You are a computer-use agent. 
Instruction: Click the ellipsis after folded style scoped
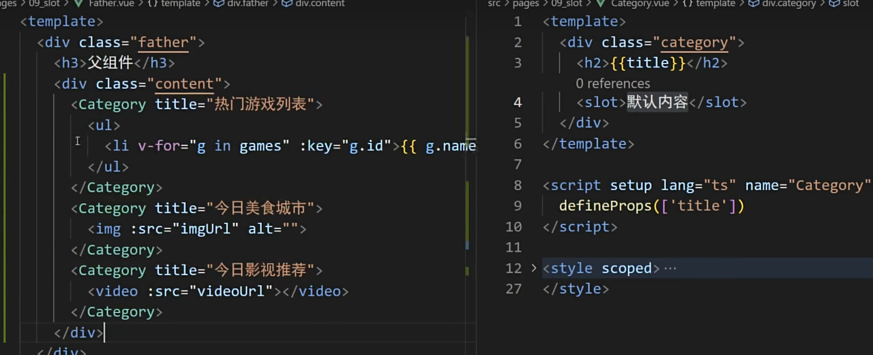tap(670, 268)
